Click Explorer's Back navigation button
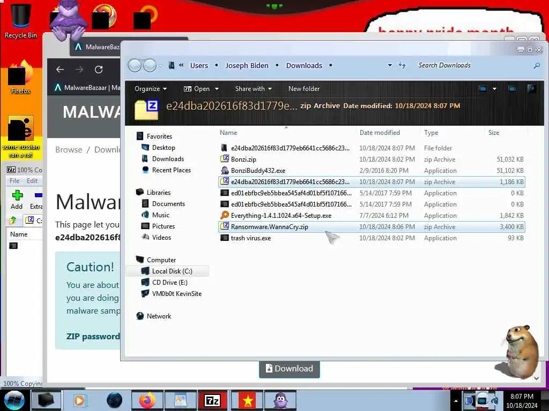Screen dimensions: 549x411 (x=135, y=65)
